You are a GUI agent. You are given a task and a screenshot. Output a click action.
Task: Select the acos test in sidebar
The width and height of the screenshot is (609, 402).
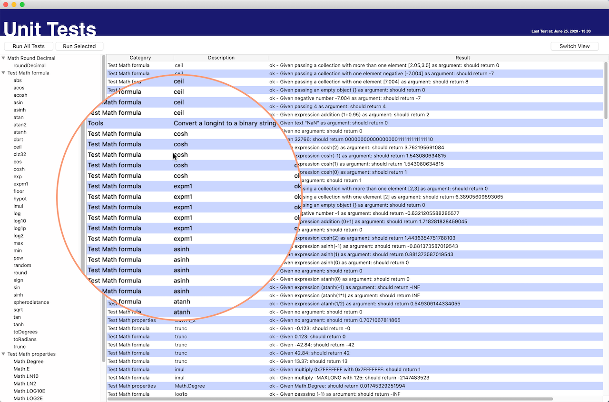(x=19, y=88)
